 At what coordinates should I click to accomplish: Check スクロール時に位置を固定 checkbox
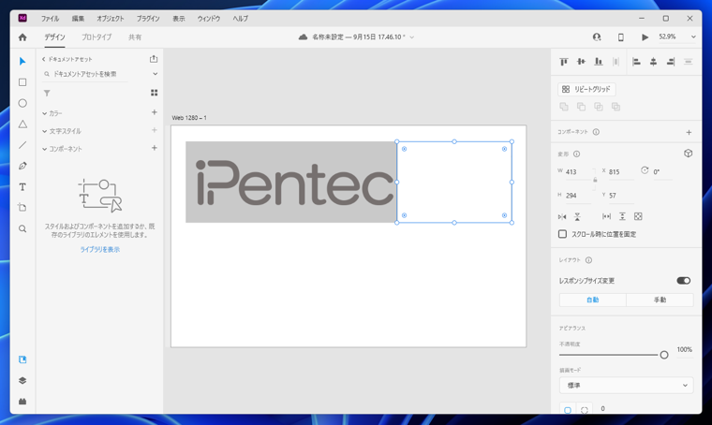(562, 234)
